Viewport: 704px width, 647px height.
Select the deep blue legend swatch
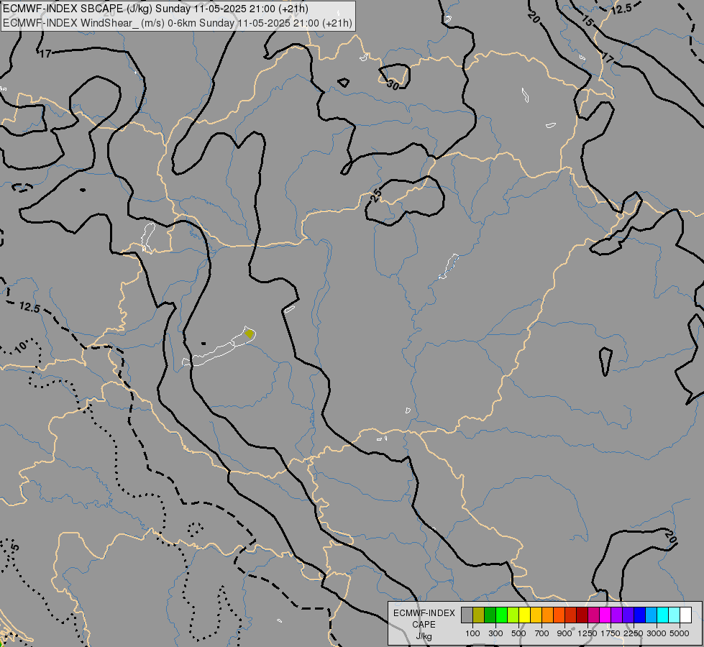639,615
